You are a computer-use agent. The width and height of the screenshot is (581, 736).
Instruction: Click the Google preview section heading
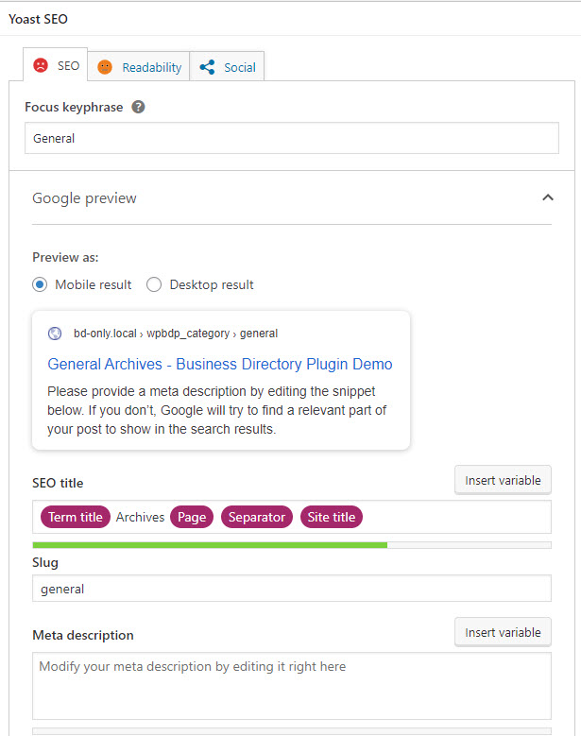click(84, 198)
